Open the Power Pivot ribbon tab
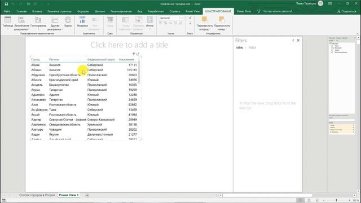Viewport: 361px width, 203px height. 244,11
